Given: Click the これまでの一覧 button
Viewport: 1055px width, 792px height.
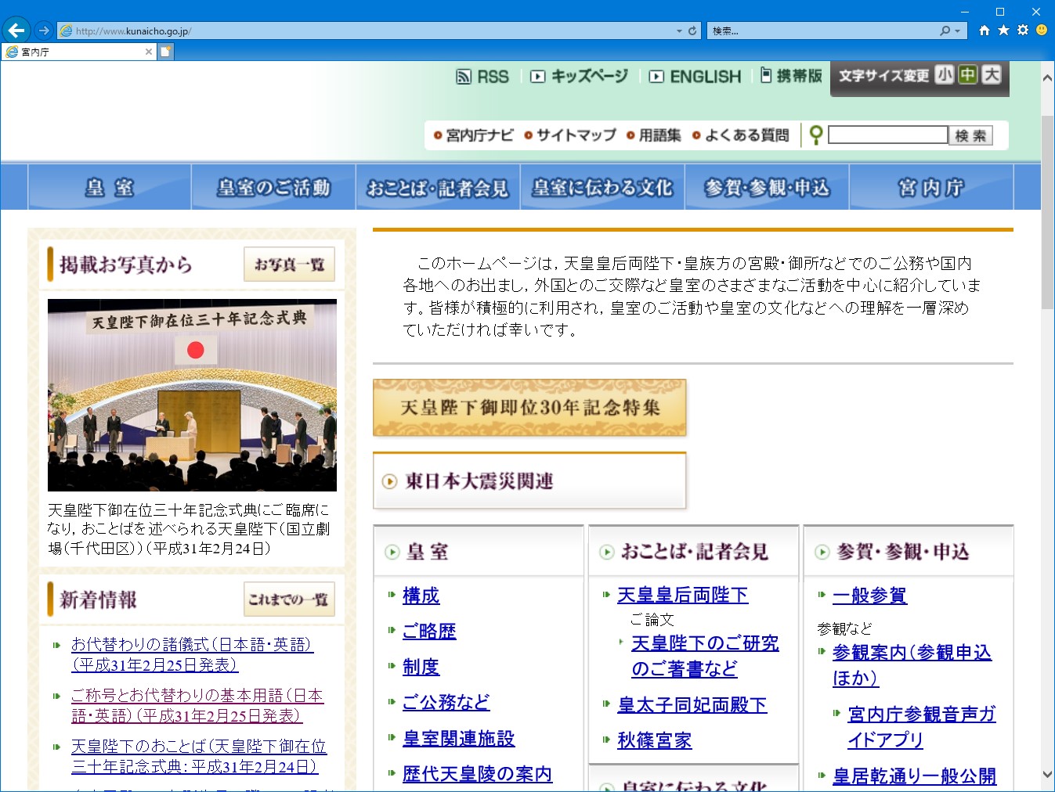Looking at the screenshot, I should [289, 599].
